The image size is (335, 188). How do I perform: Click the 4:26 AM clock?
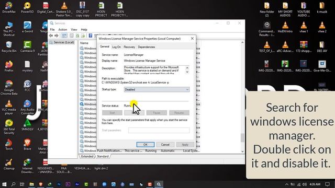coord(315,184)
